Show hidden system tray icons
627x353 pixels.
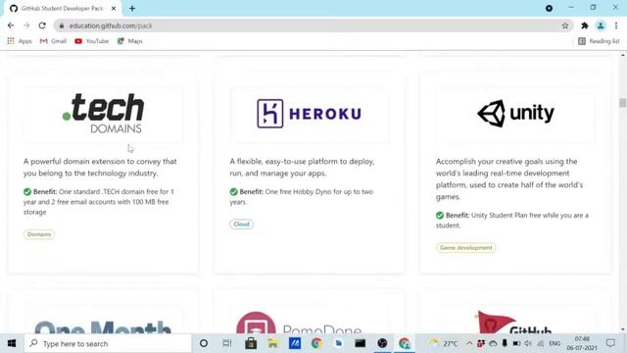[x=469, y=343]
